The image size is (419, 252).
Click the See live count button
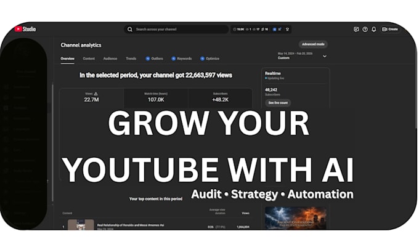278,103
